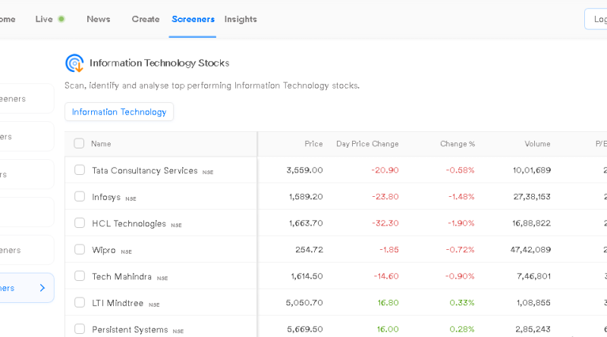Check the HCL Technologies row checkbox

coord(80,223)
